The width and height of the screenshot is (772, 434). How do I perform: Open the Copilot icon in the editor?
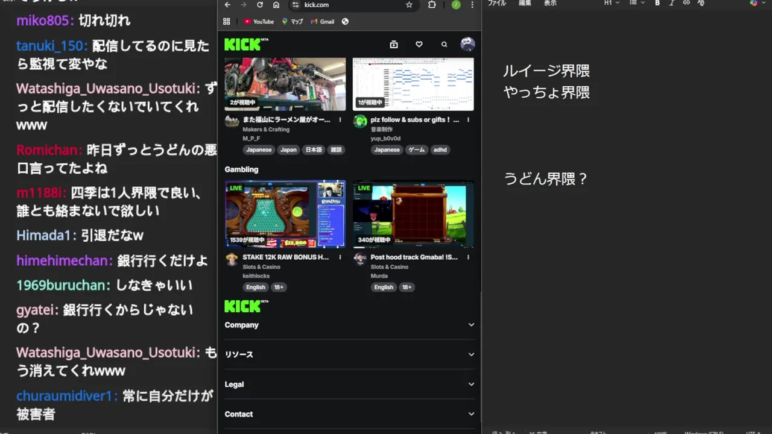coord(754,3)
